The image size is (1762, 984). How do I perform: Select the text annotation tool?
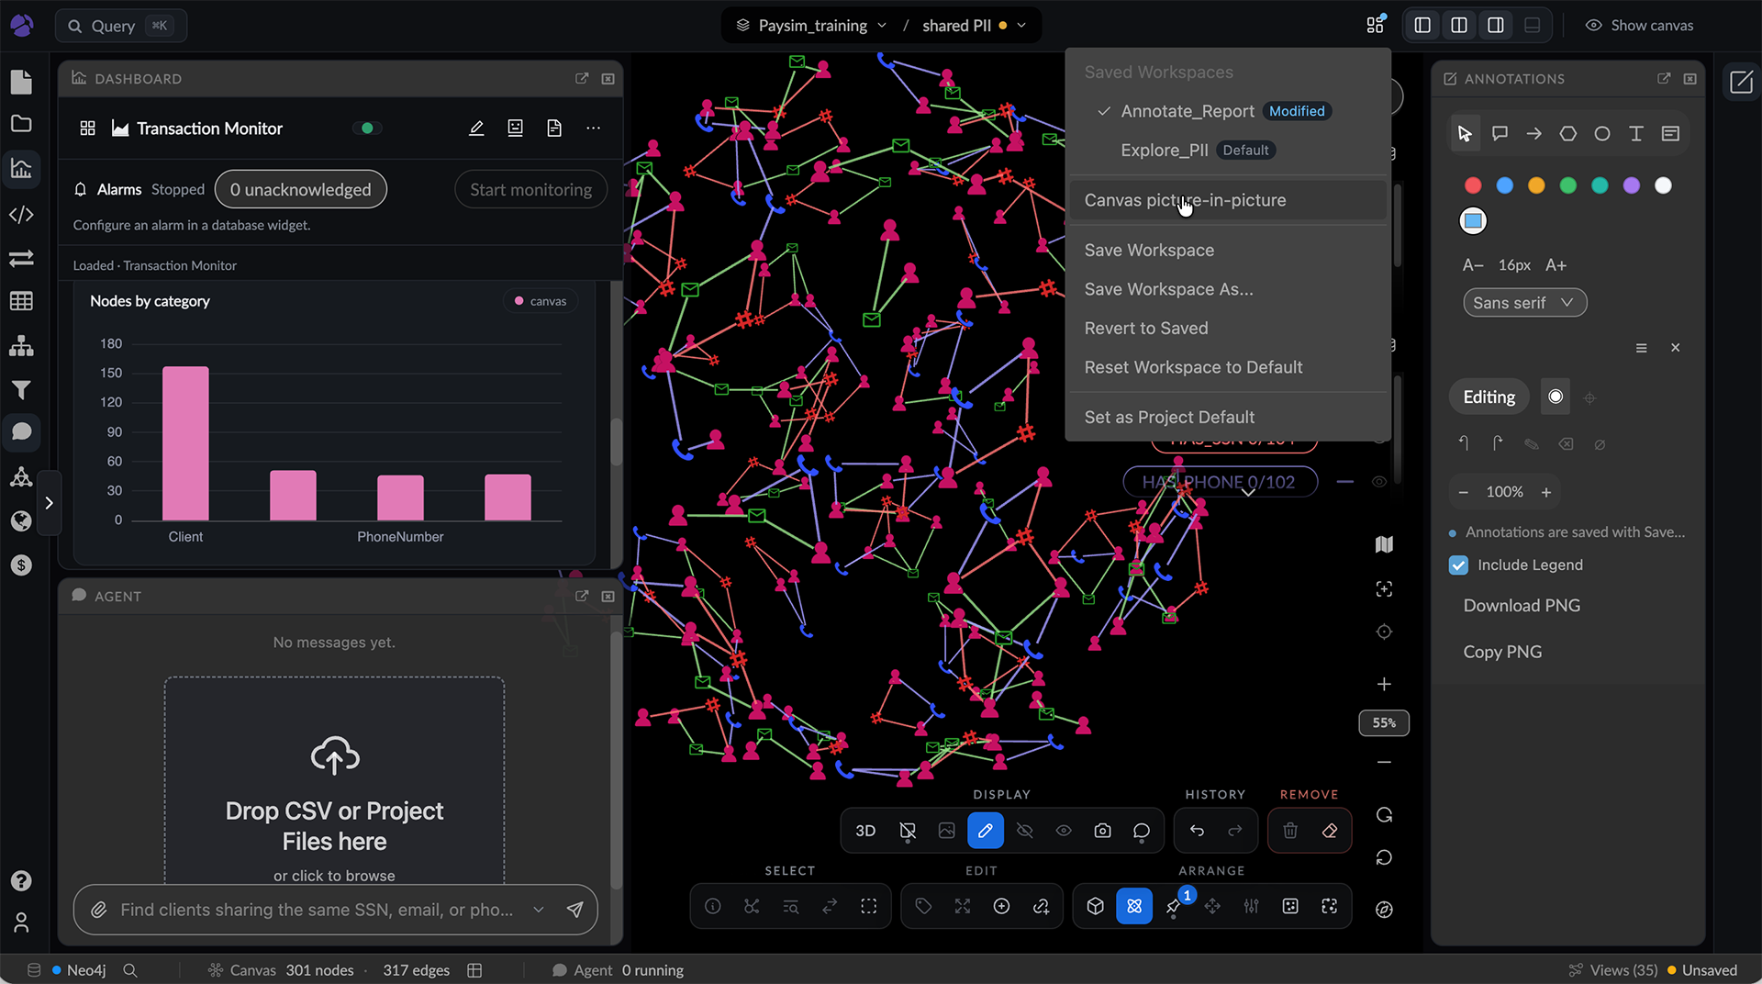(x=1635, y=134)
